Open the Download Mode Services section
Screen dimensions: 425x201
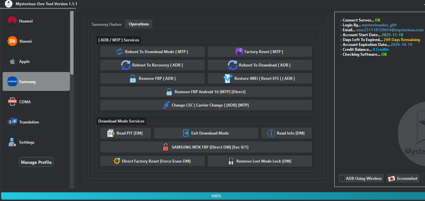pyautogui.click(x=121, y=121)
